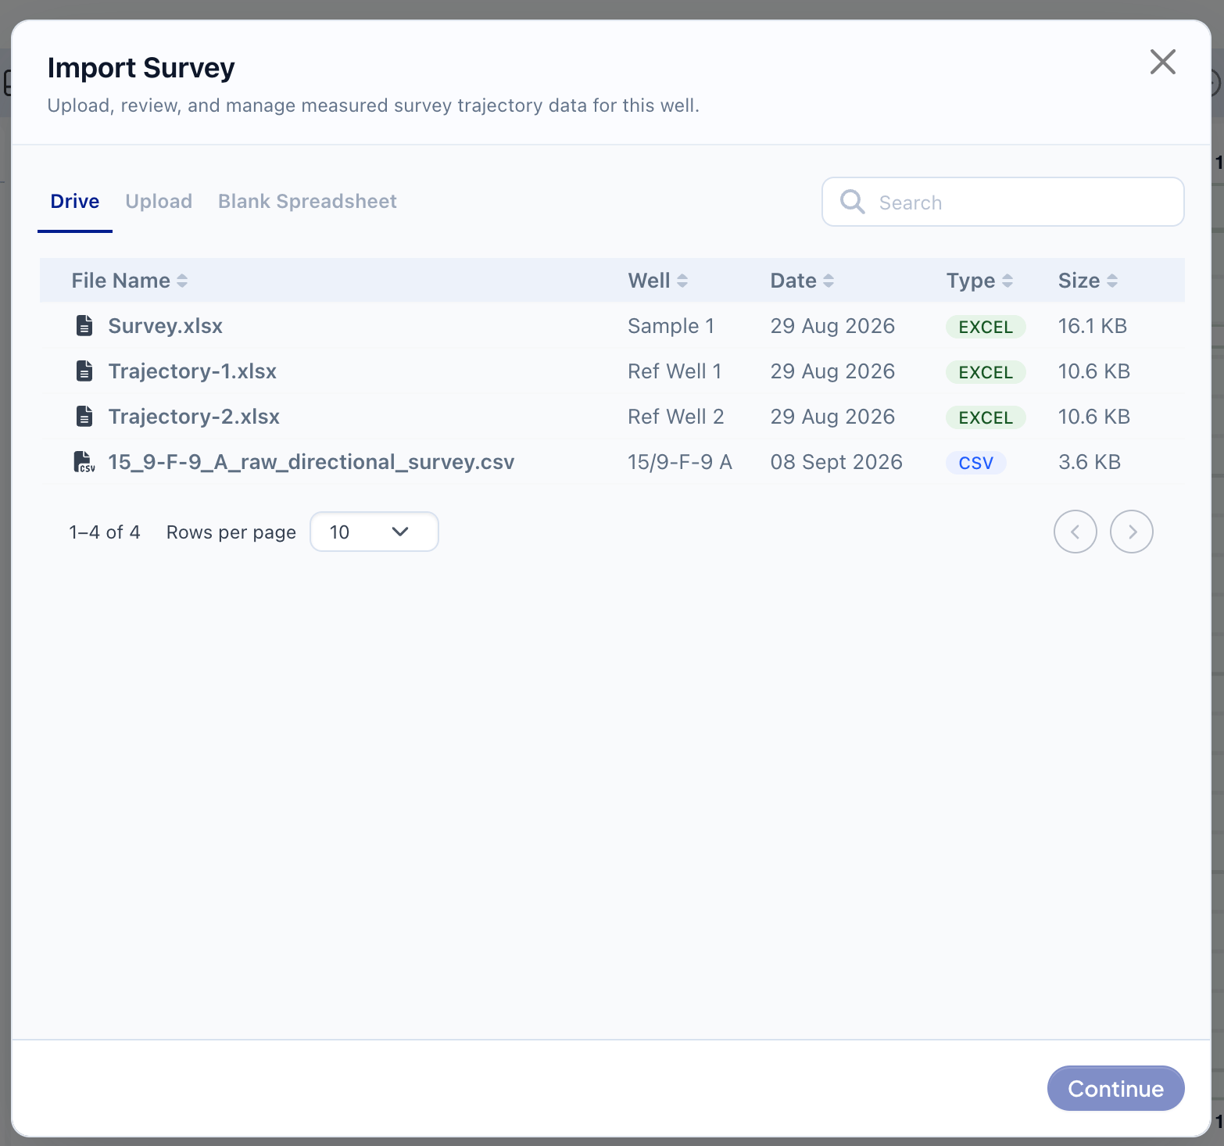Switch to the Drive tab
The width and height of the screenshot is (1224, 1146).
(x=75, y=202)
